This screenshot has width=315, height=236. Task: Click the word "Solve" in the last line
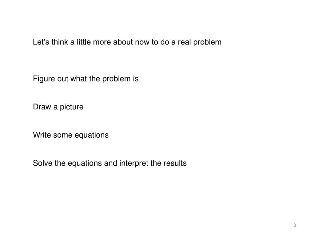coord(42,163)
